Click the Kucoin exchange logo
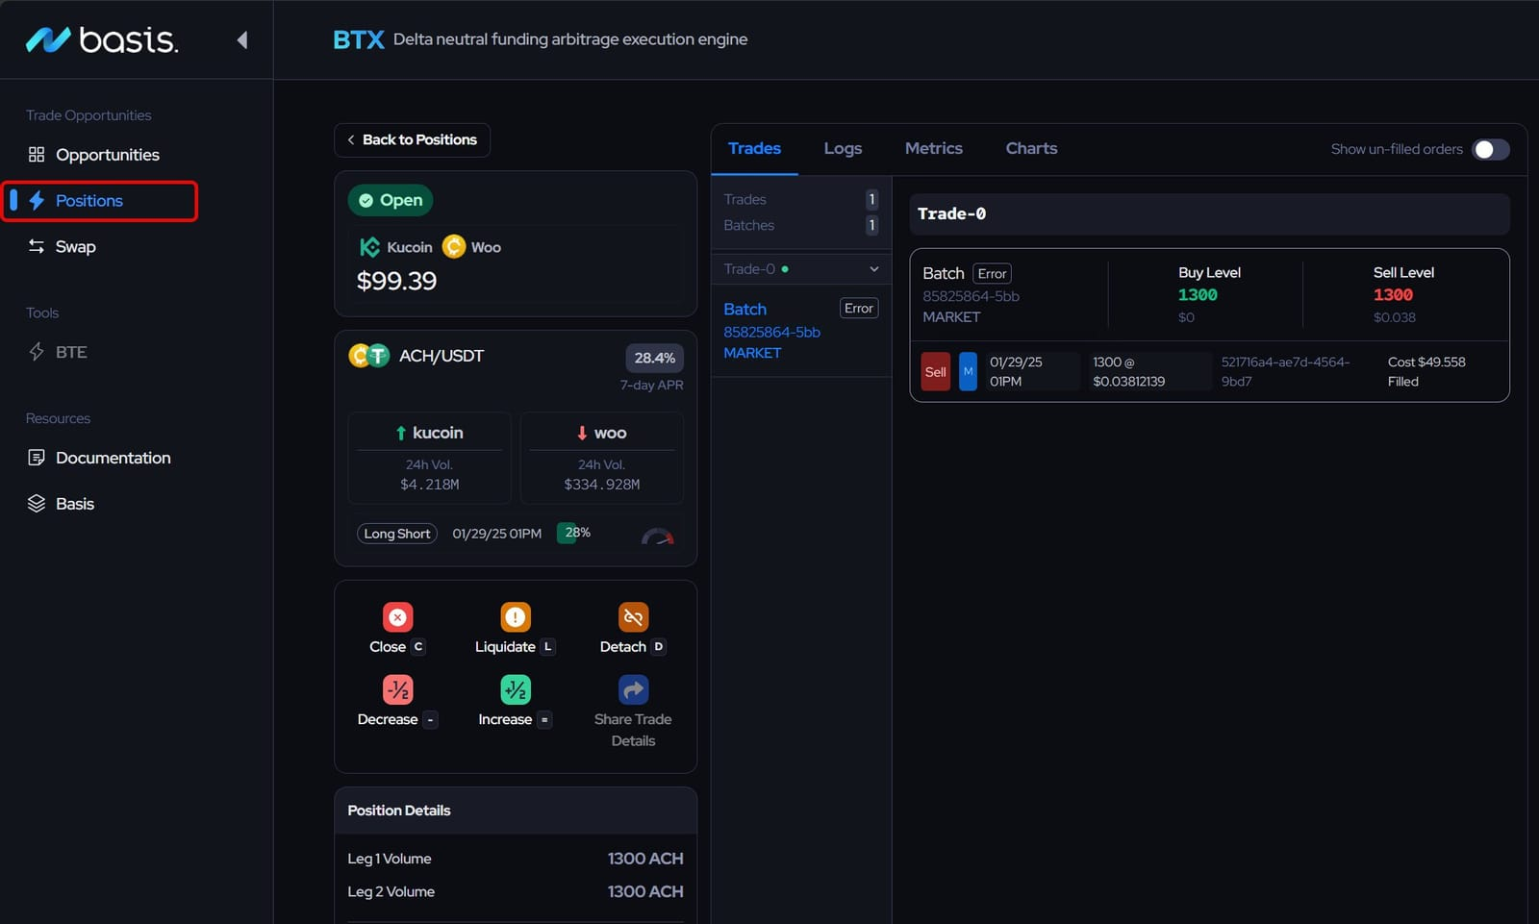Image resolution: width=1539 pixels, height=924 pixels. (369, 247)
